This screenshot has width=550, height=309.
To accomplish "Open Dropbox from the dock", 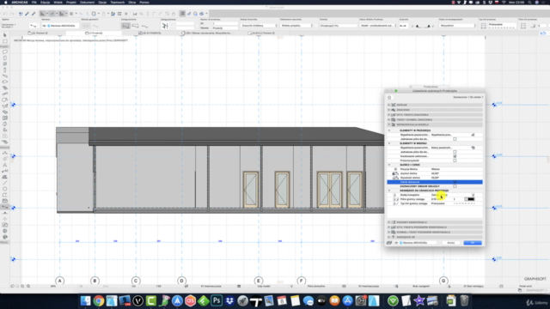I will (x=229, y=300).
